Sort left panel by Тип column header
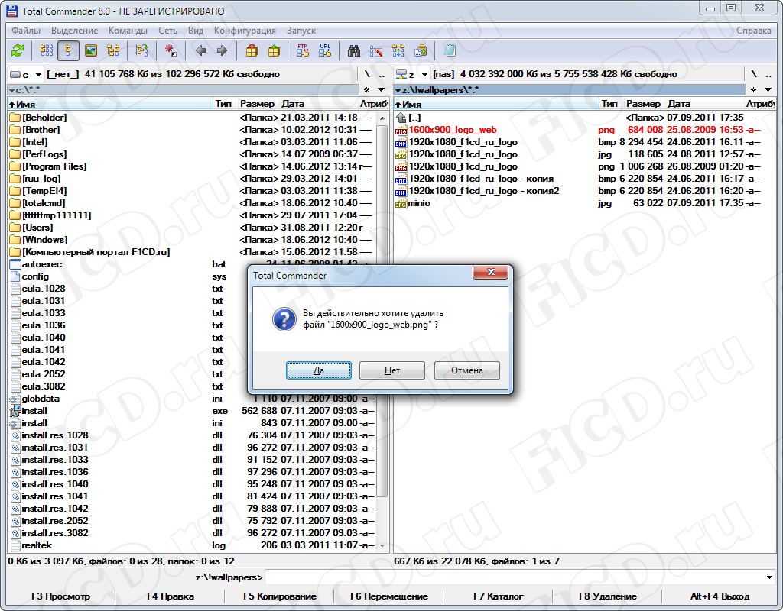Screen dimensions: 783x611 point(224,104)
